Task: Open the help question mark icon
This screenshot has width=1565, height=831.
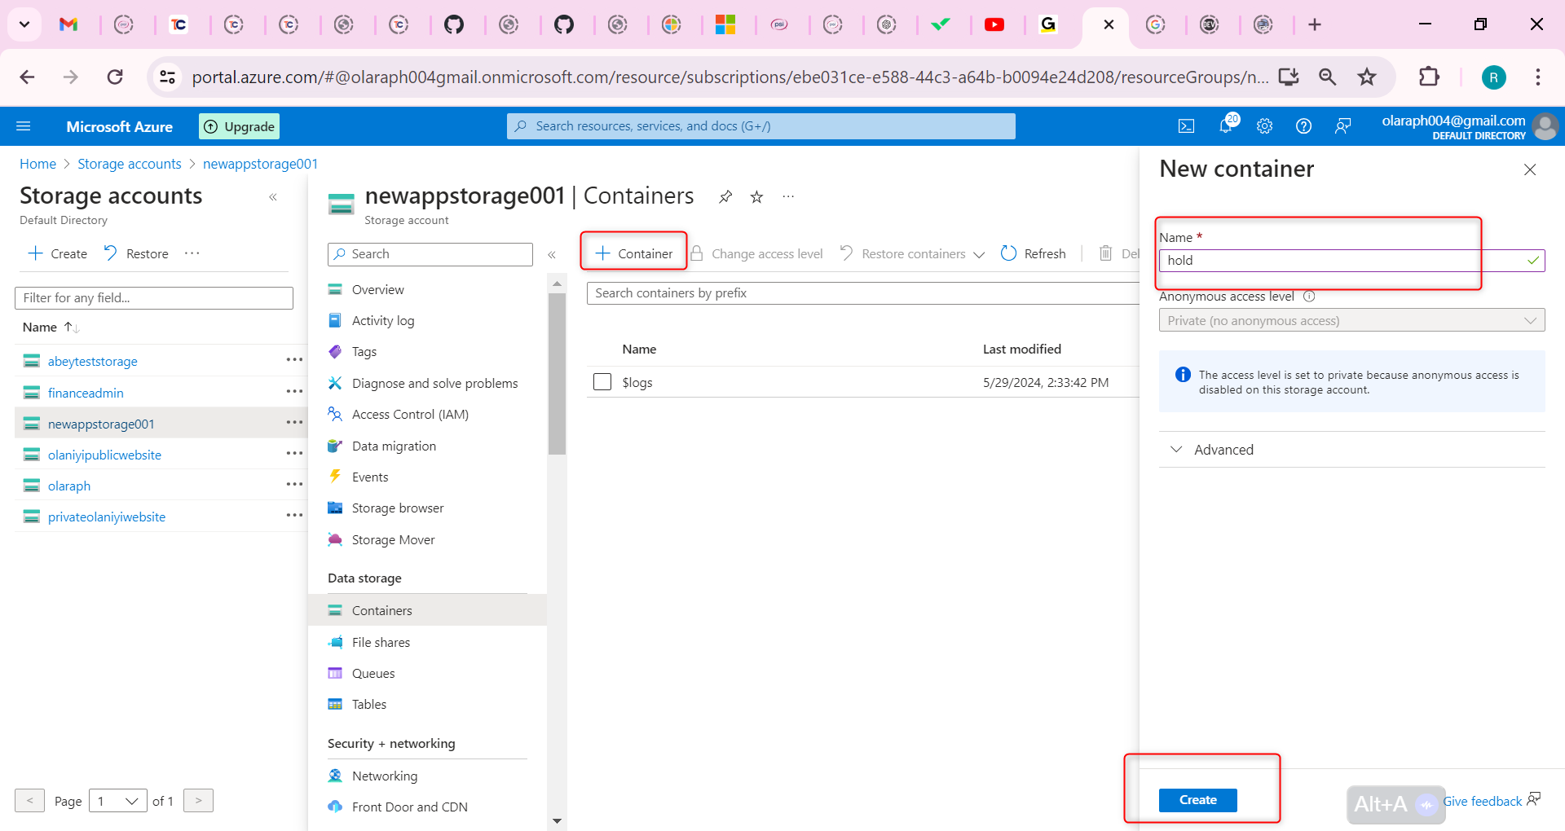Action: click(x=1303, y=125)
